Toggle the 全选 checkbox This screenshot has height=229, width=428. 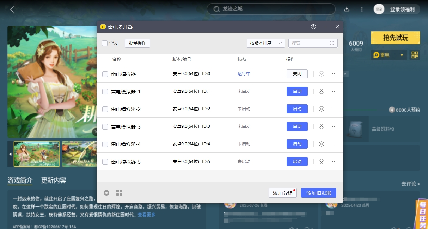(x=105, y=43)
